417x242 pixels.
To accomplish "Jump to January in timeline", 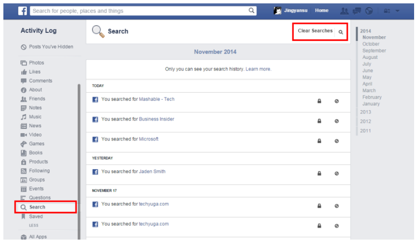I will click(371, 104).
